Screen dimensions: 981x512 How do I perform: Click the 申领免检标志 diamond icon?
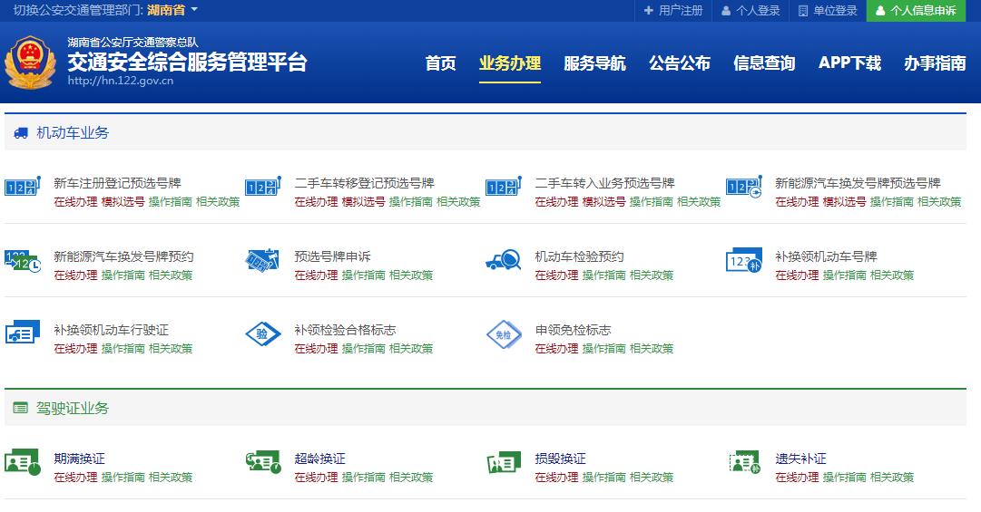(504, 334)
